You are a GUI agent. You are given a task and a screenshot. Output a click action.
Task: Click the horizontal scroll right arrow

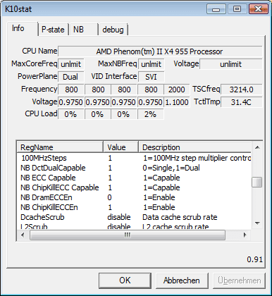pyautogui.click(x=245, y=235)
